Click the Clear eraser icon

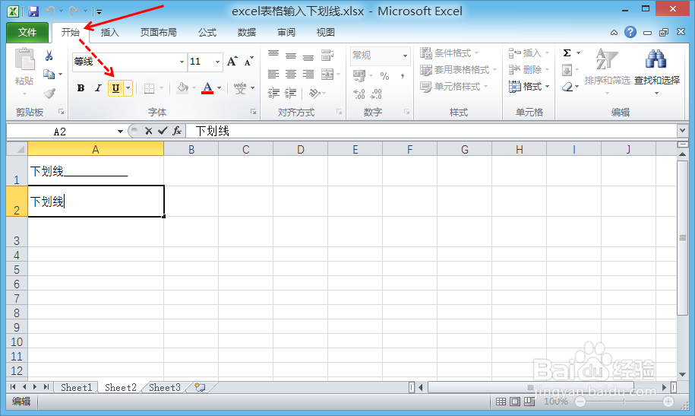coord(567,87)
